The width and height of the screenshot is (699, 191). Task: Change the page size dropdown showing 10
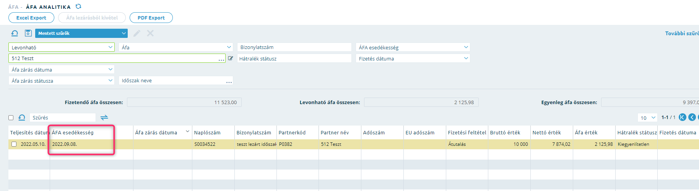647,118
